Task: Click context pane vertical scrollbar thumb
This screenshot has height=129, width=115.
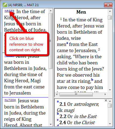Action: [x=110, y=17]
